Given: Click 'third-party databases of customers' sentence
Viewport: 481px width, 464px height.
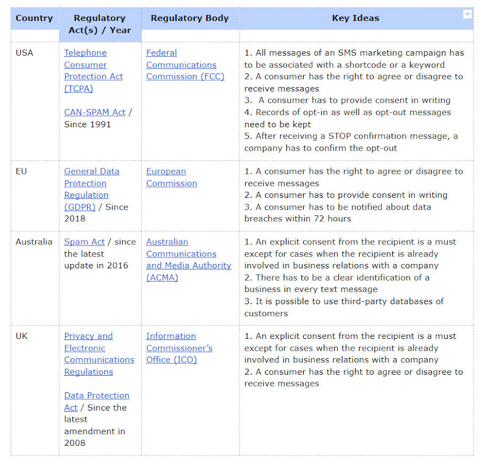Looking at the screenshot, I should point(344,307).
